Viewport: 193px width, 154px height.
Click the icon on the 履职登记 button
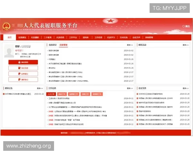click(x=19, y=80)
